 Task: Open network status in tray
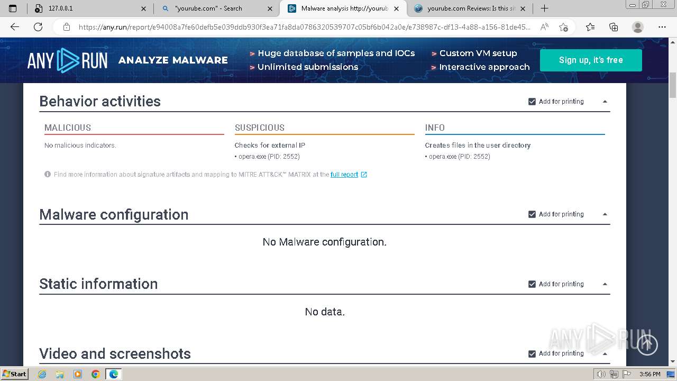click(x=614, y=374)
